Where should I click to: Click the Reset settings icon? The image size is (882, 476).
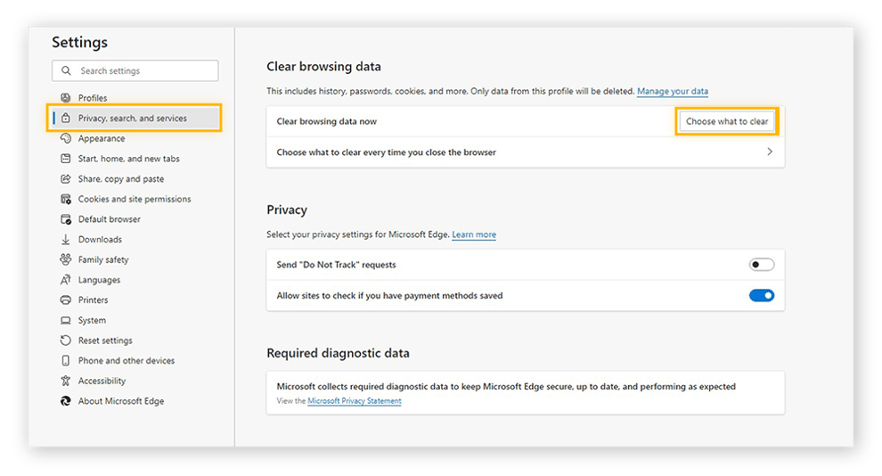tap(65, 341)
